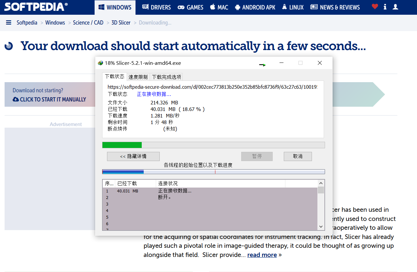Select the 下载状态 tab
The height and width of the screenshot is (272, 417).
(x=115, y=76)
